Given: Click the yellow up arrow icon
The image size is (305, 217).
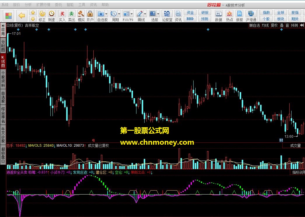Looking at the screenshot, I should (33, 13).
